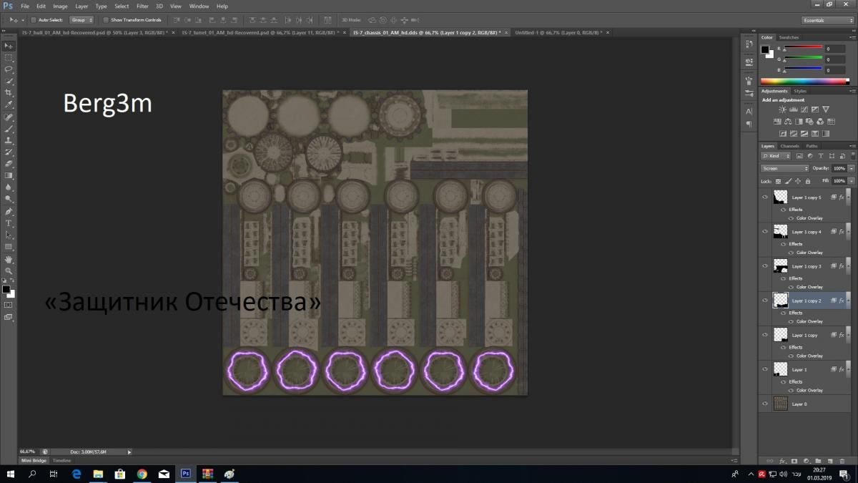
Task: Select Layer 1 copy 3 thumbnail
Action: (x=781, y=266)
